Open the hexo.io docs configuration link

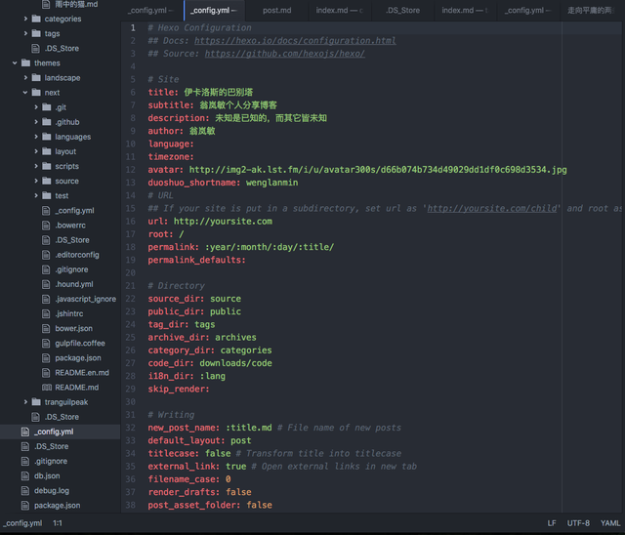[295, 41]
